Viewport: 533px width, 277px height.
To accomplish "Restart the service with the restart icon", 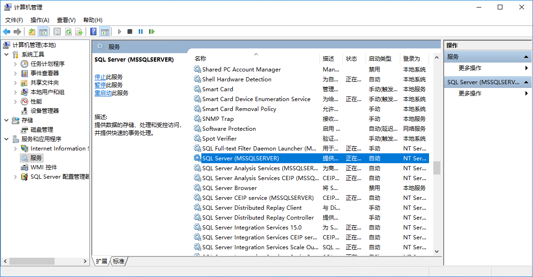I will 151,32.
